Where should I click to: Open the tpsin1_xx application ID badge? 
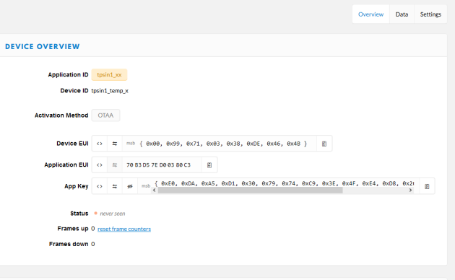109,75
